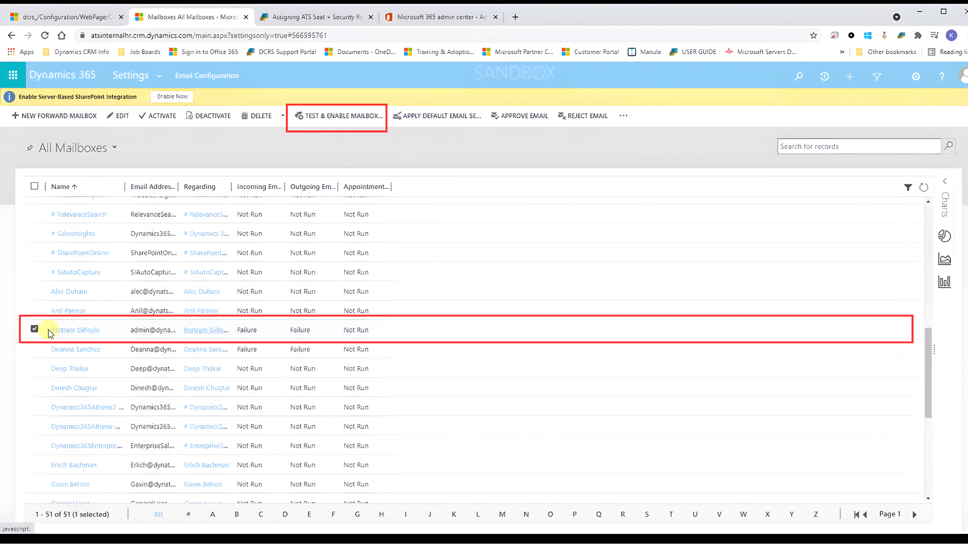This screenshot has width=968, height=544.
Task: Click Approve Email command
Action: [x=519, y=116]
